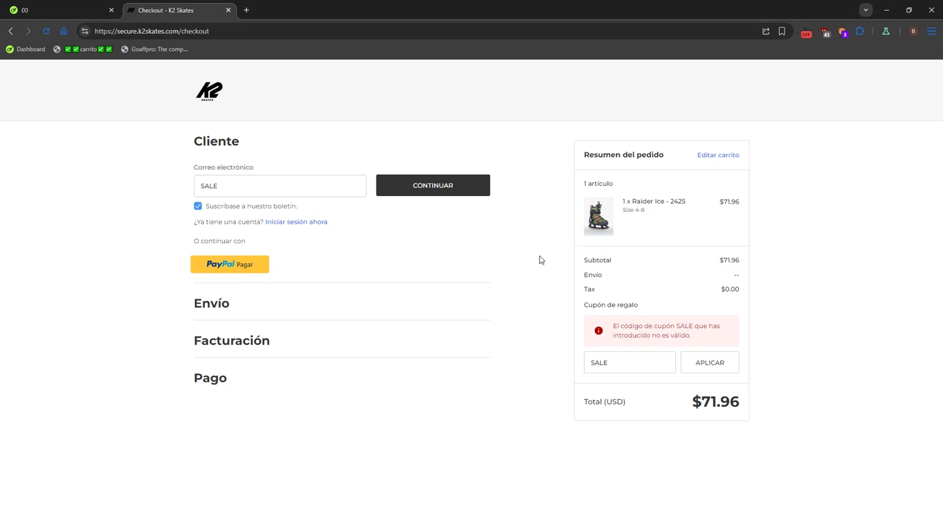943x511 pixels.
Task: Click the browser forward arrow
Action: 28,31
